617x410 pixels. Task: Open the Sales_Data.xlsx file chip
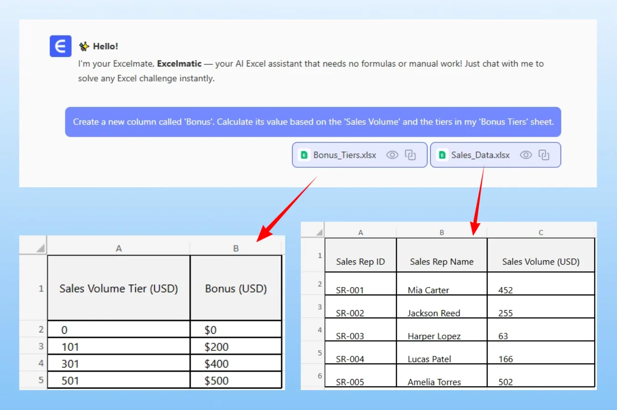pos(480,155)
